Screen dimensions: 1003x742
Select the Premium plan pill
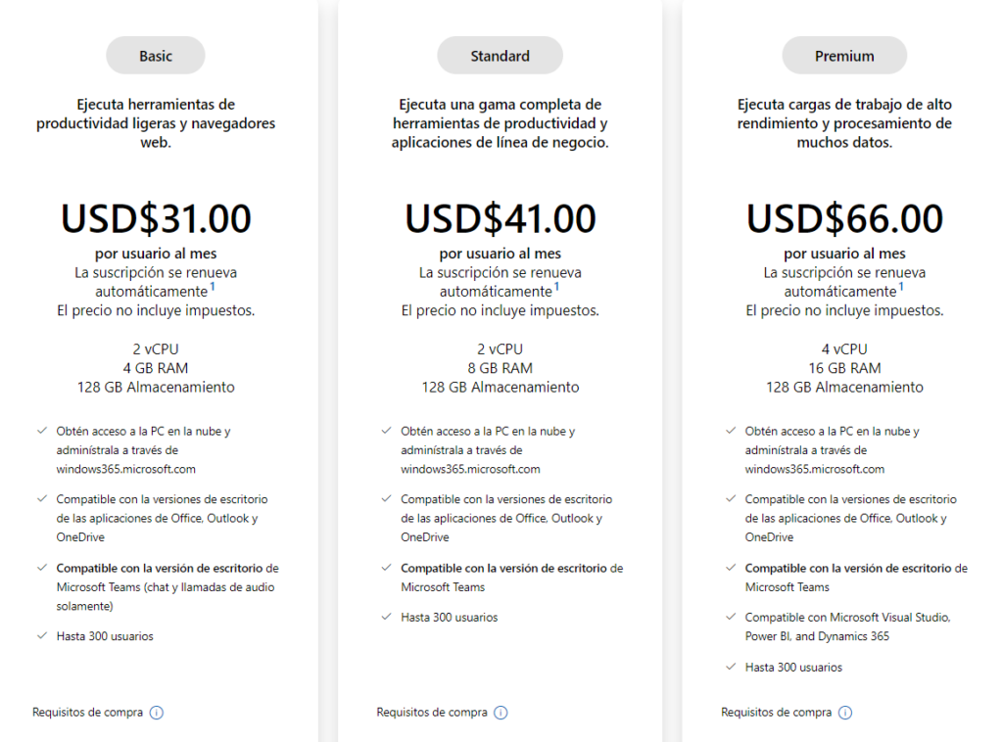click(x=844, y=56)
